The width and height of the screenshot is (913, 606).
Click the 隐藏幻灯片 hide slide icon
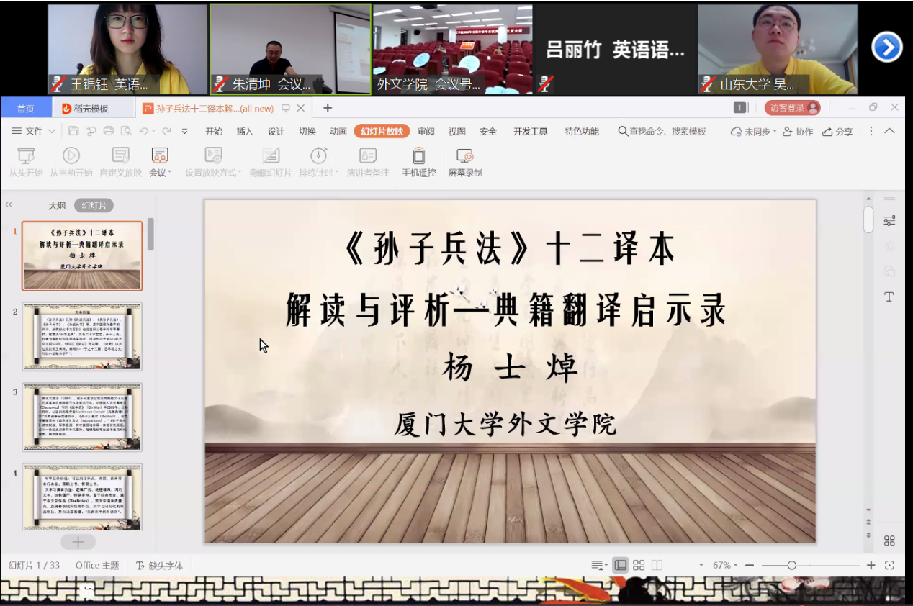(271, 156)
